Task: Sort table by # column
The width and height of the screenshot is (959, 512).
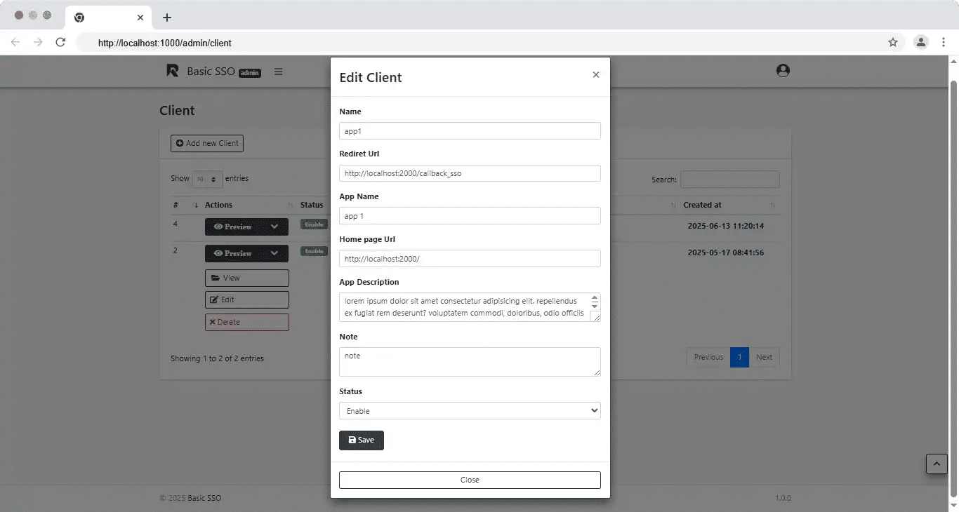Action: pos(185,205)
